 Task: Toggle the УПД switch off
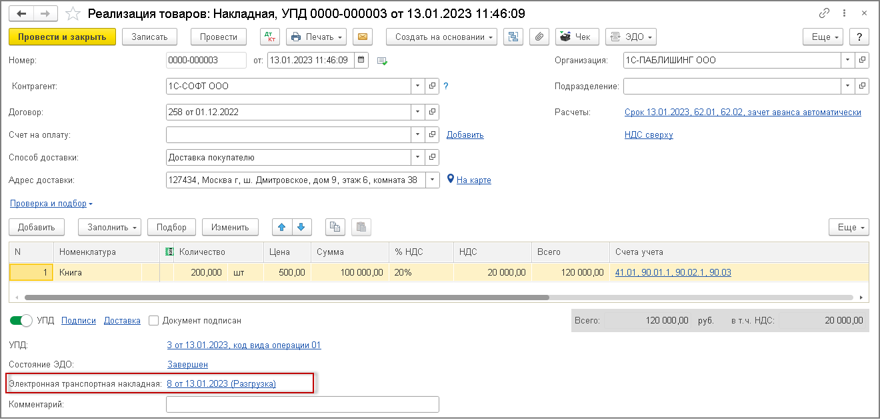pyautogui.click(x=21, y=320)
